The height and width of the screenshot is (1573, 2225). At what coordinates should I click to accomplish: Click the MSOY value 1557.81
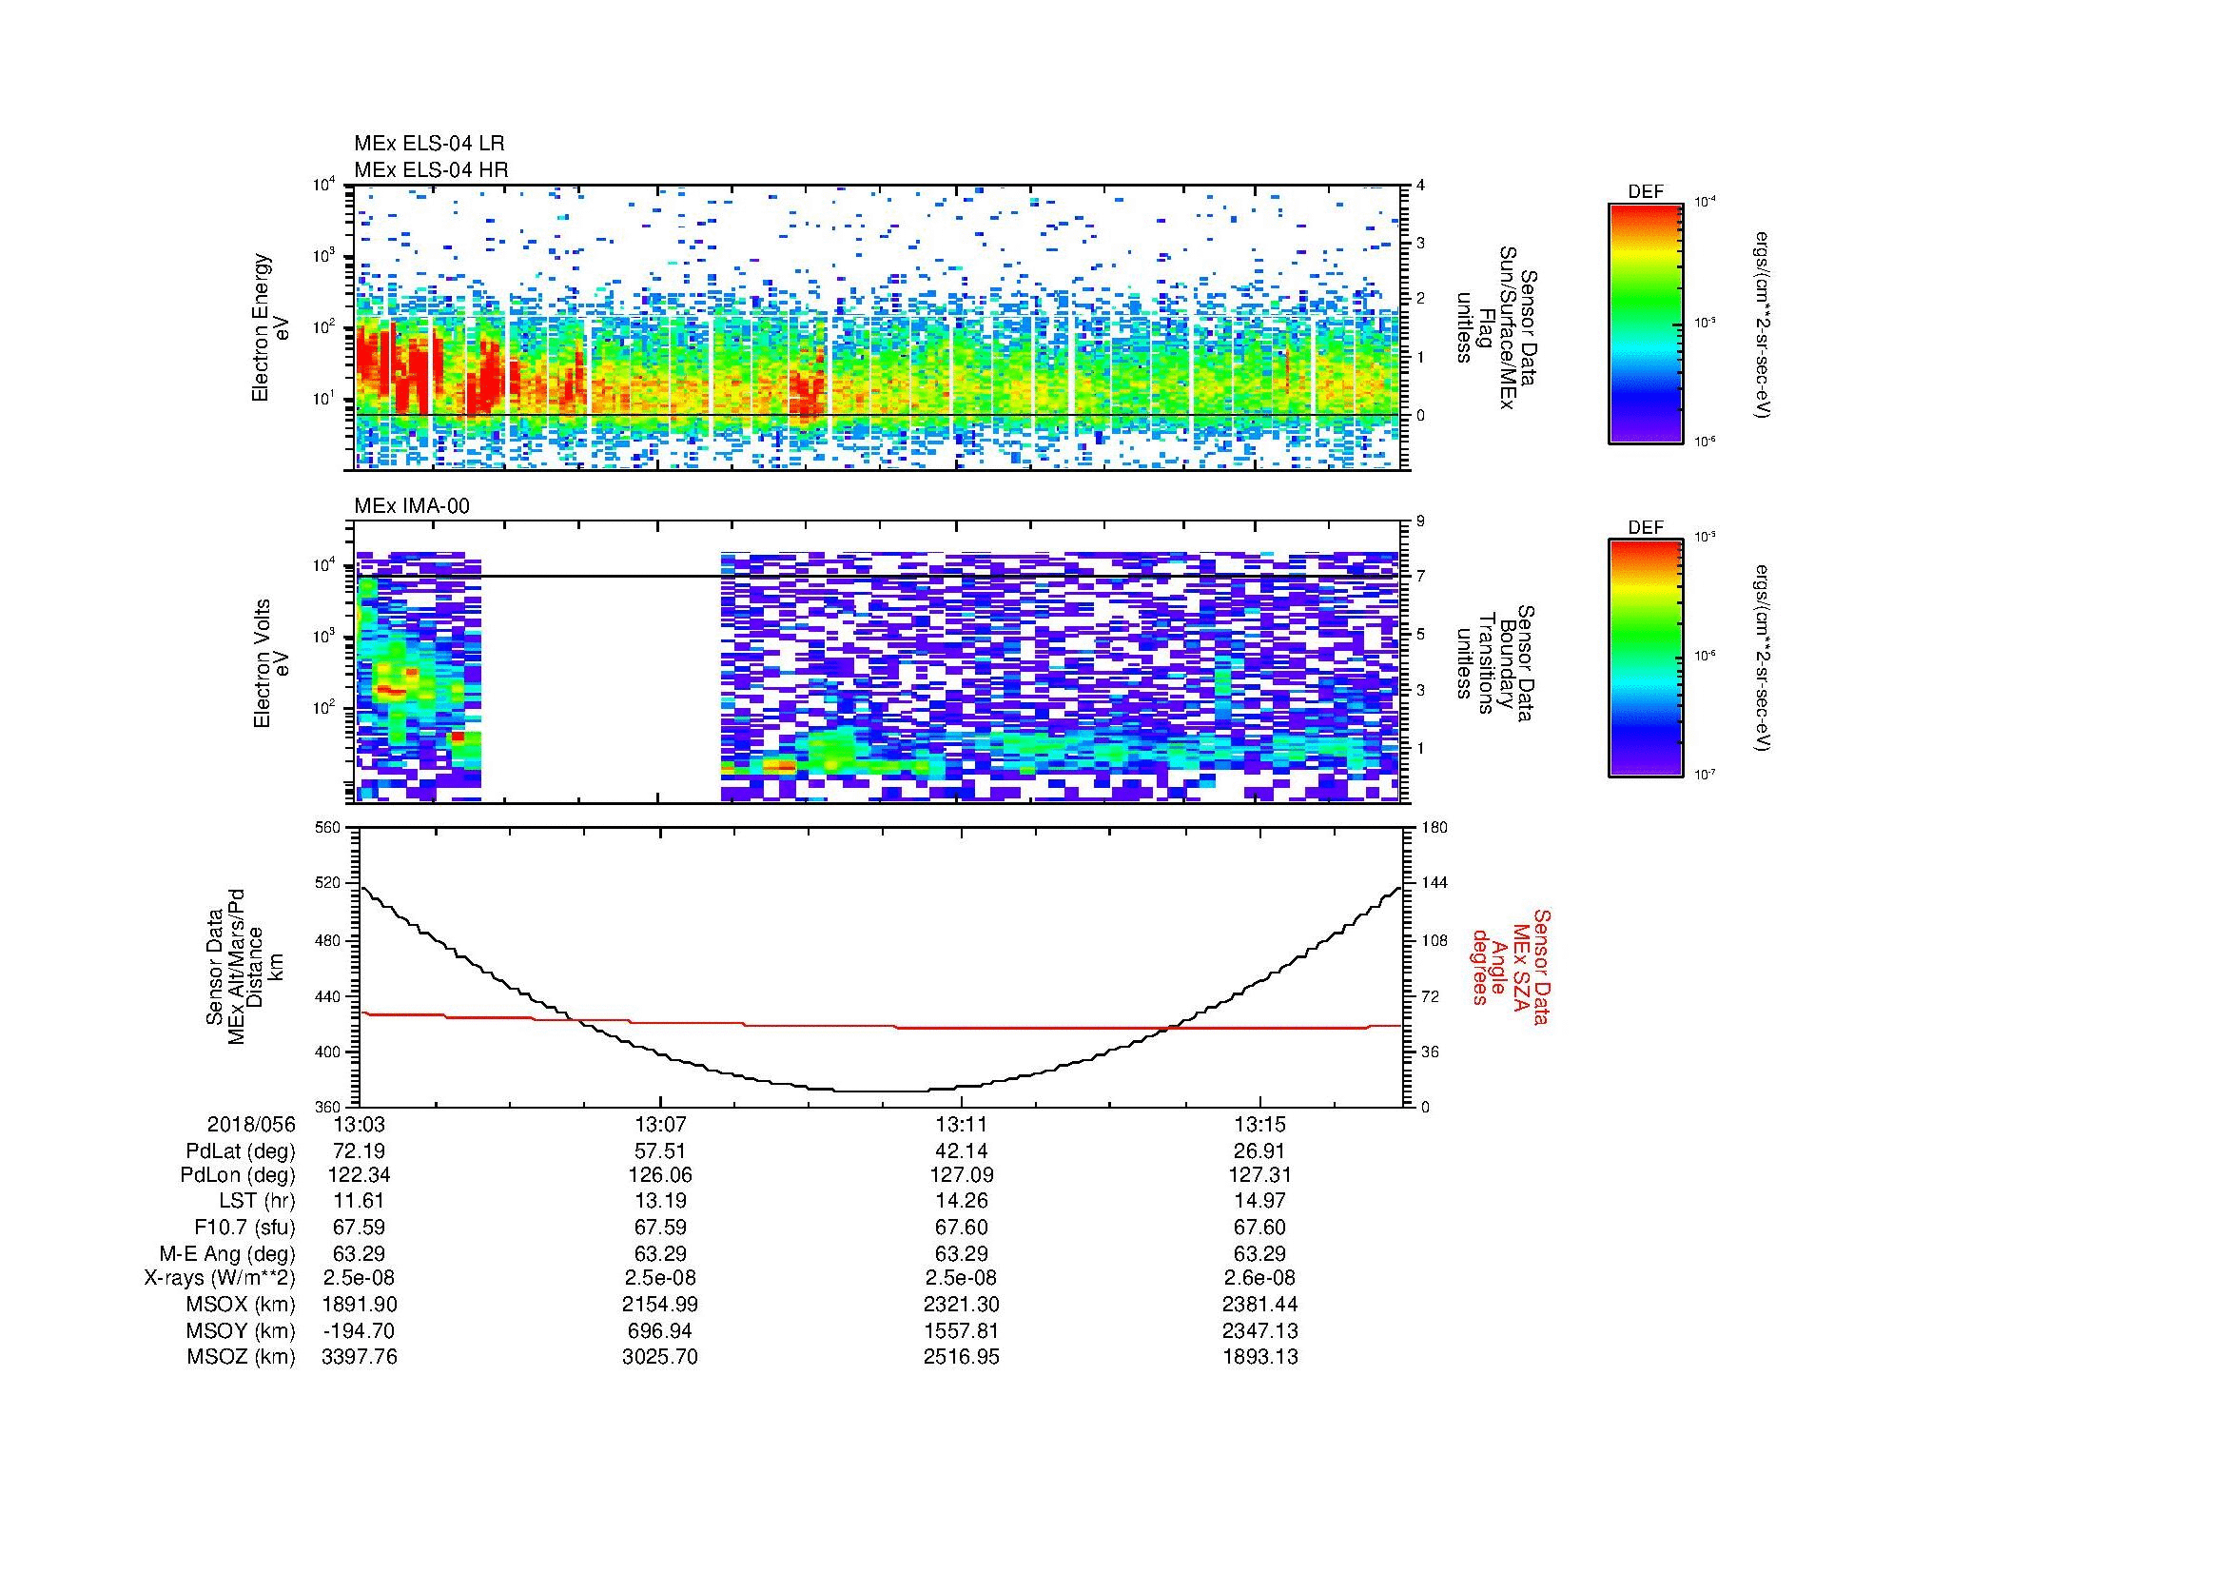click(961, 1330)
